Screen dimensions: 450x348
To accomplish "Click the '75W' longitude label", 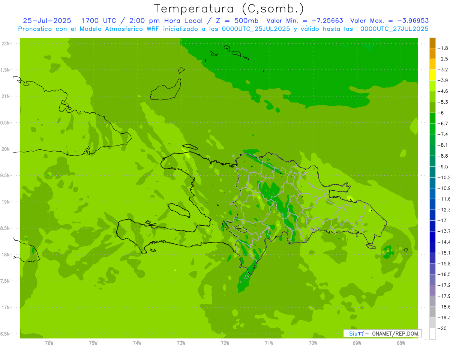I will click(93, 343).
